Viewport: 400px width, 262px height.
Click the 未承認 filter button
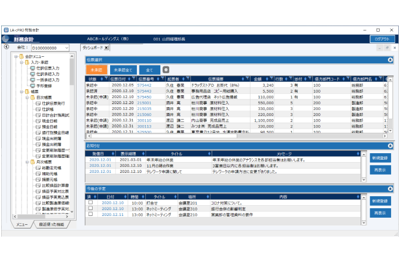click(x=96, y=70)
